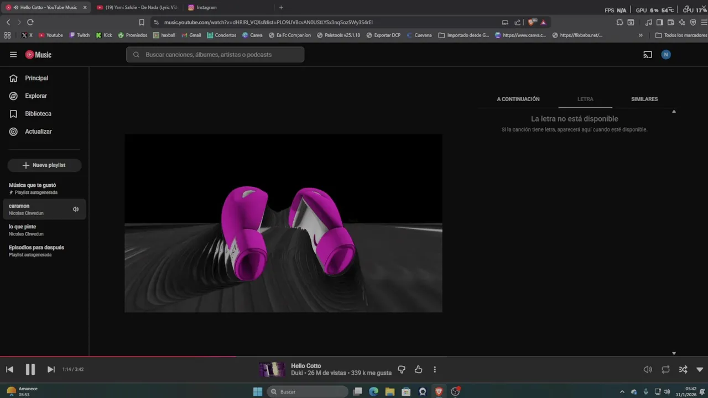
Task: Open the Windows Start menu
Action: pos(258,391)
